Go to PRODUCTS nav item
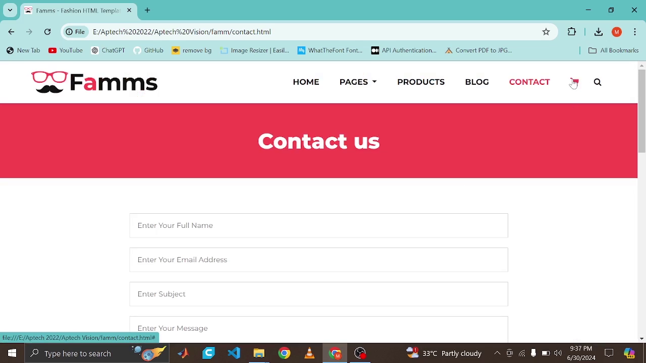Viewport: 646px width, 363px height. click(x=421, y=82)
